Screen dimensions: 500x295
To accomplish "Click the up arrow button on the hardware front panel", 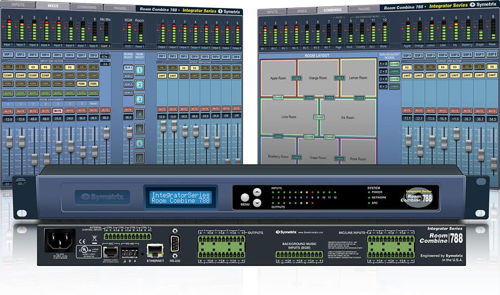I will [257, 192].
